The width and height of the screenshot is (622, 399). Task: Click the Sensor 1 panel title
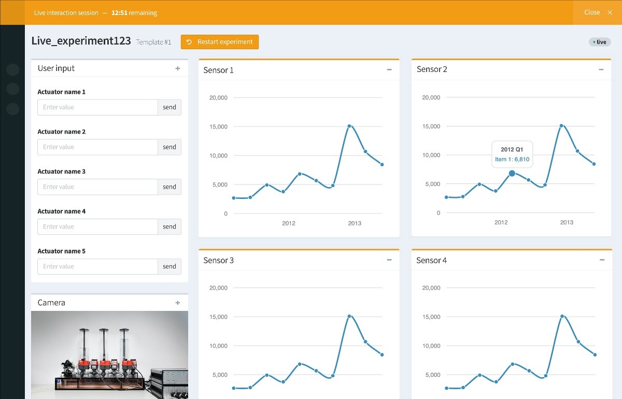[218, 70]
